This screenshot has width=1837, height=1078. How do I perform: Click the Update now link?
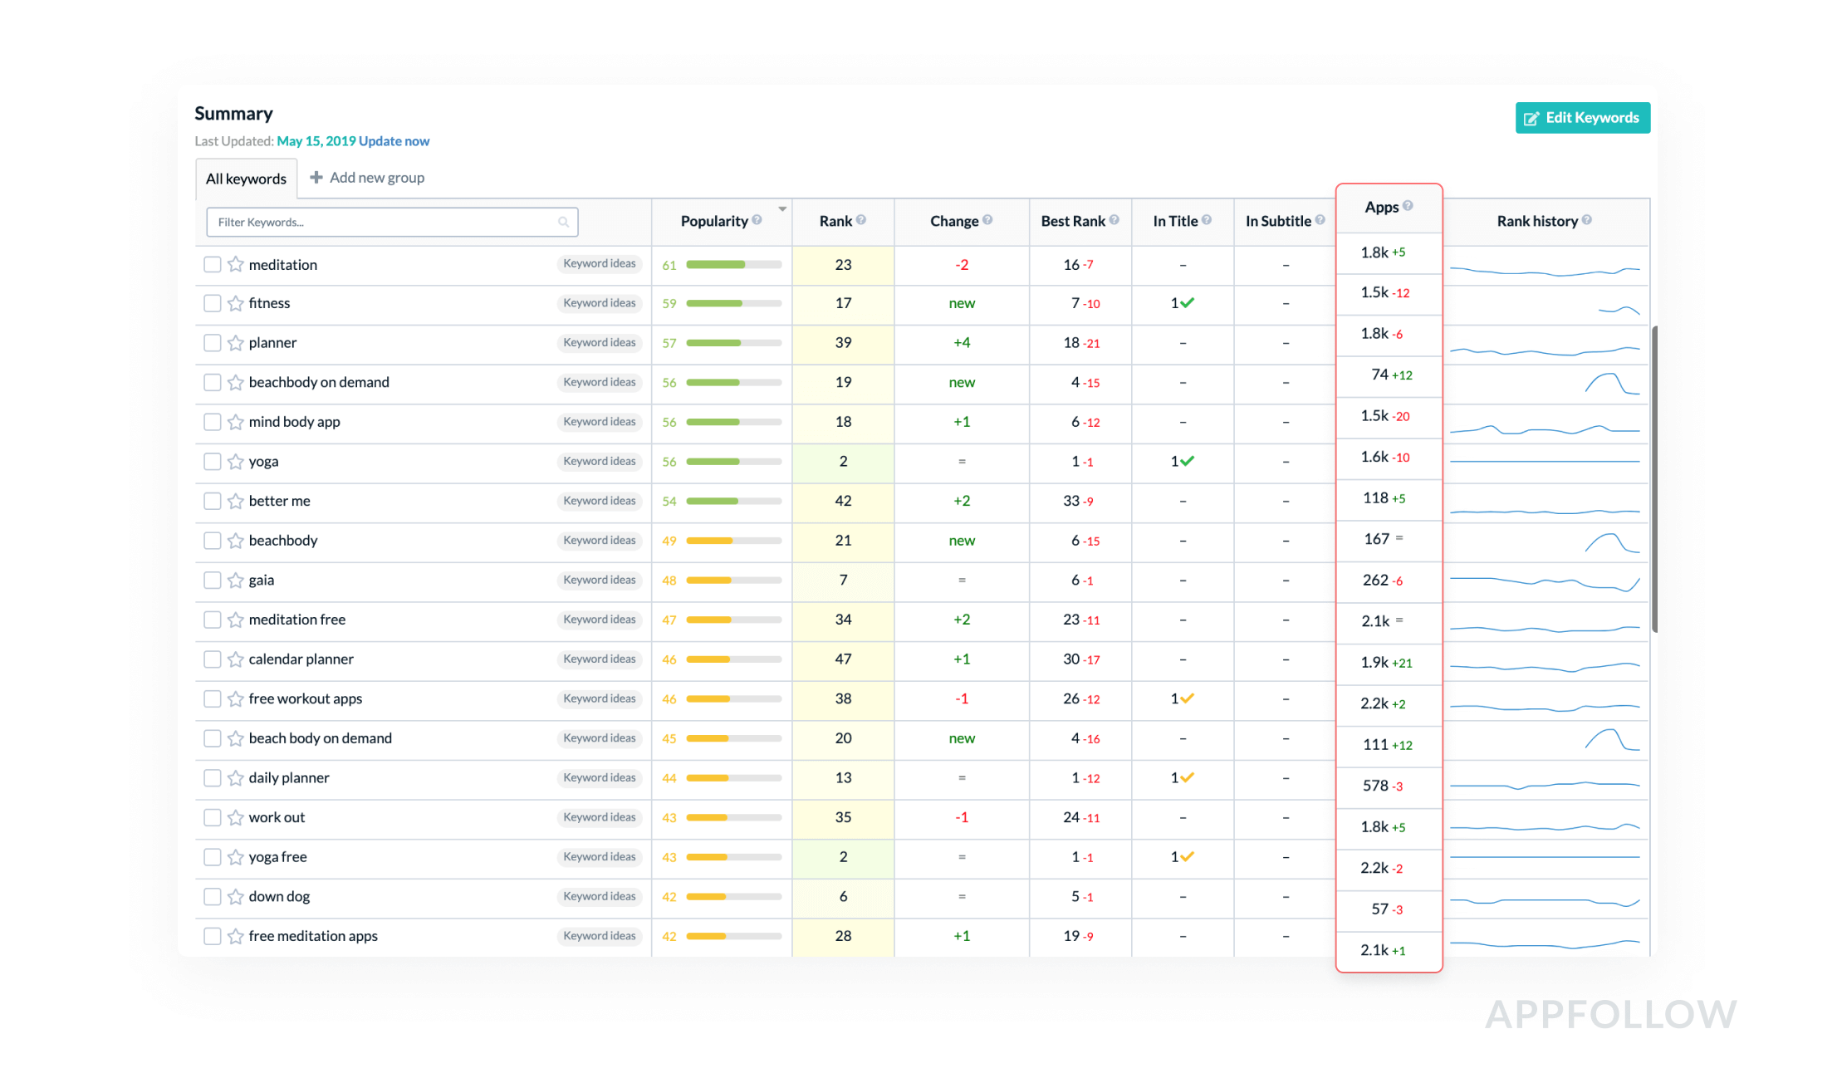394,141
